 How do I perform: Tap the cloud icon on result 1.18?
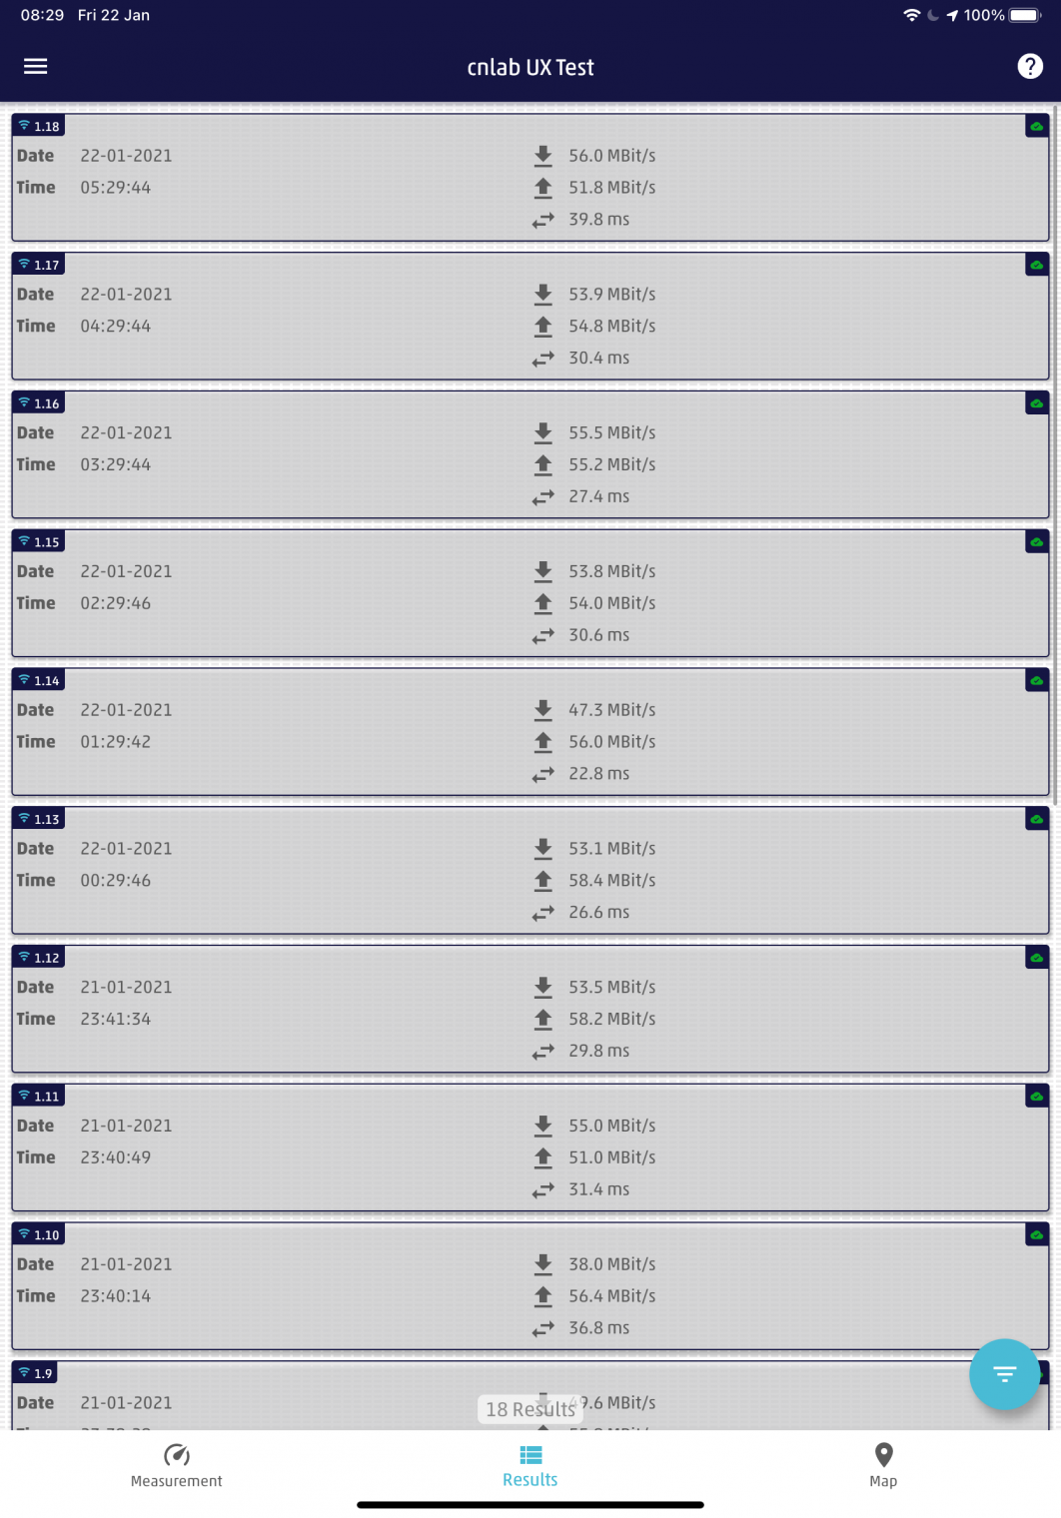[x=1037, y=127]
